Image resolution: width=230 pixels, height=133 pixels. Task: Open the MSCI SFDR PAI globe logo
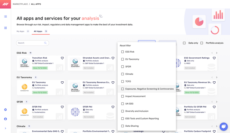[75, 112]
